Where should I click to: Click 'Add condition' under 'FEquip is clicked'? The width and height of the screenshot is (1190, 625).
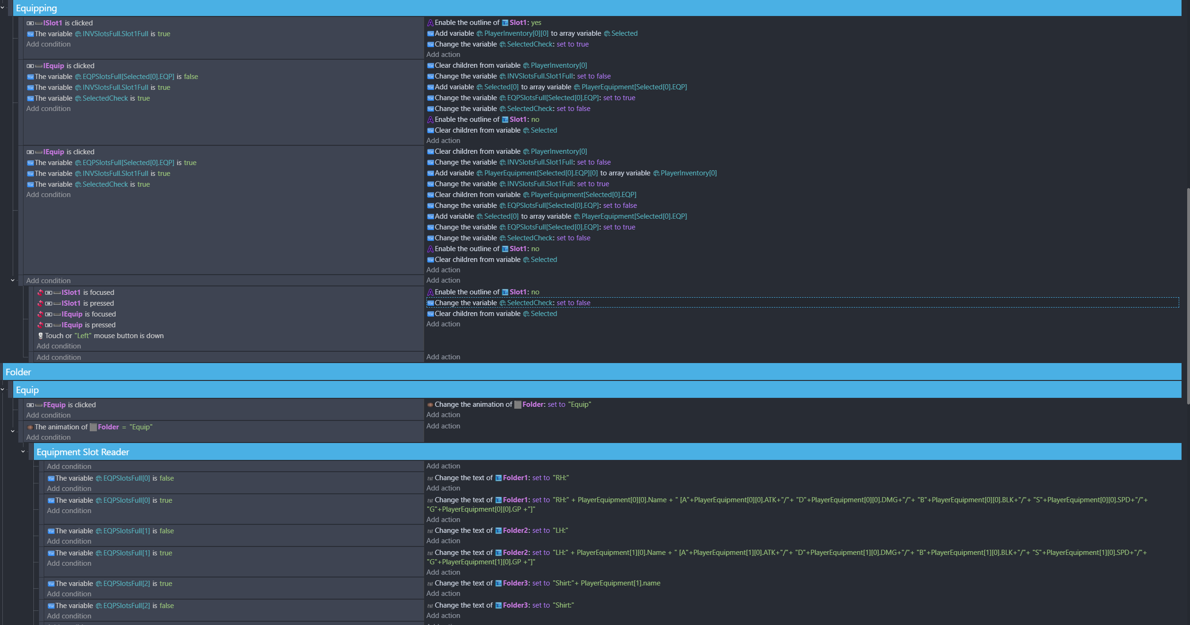pyautogui.click(x=48, y=415)
